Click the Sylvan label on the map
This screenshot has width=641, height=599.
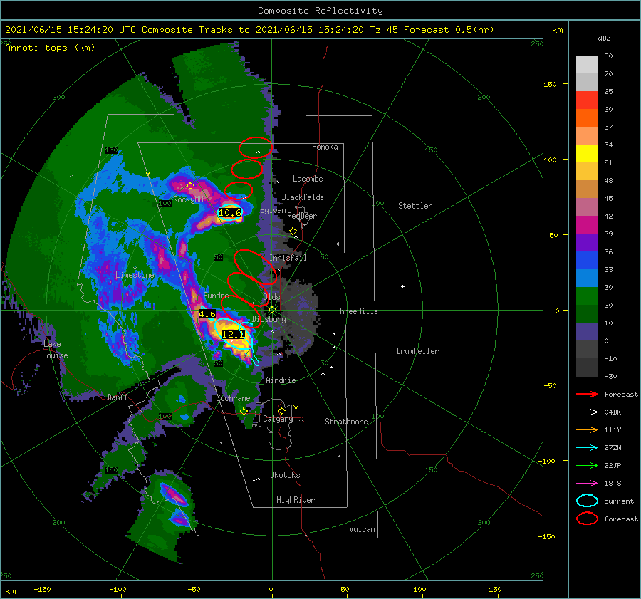coord(273,210)
